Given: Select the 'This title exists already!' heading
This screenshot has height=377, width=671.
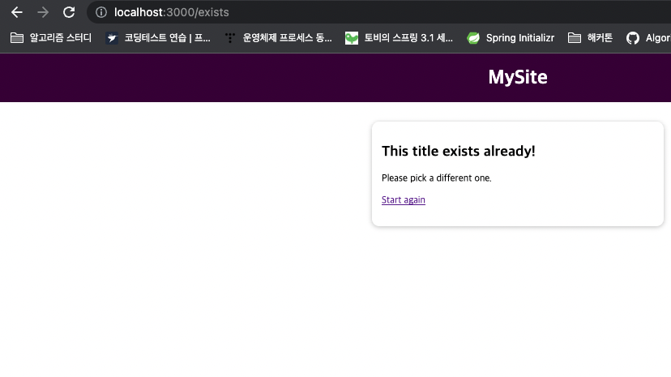Looking at the screenshot, I should [459, 151].
